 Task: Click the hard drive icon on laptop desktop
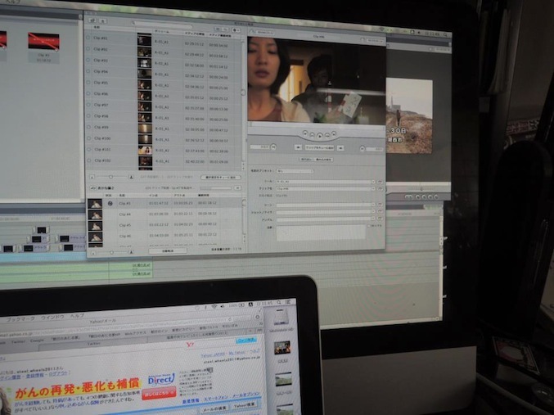point(281,318)
